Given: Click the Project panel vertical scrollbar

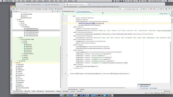Looking at the screenshot, I should 60,67.
